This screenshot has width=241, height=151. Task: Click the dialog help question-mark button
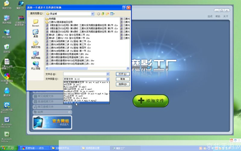point(124,8)
